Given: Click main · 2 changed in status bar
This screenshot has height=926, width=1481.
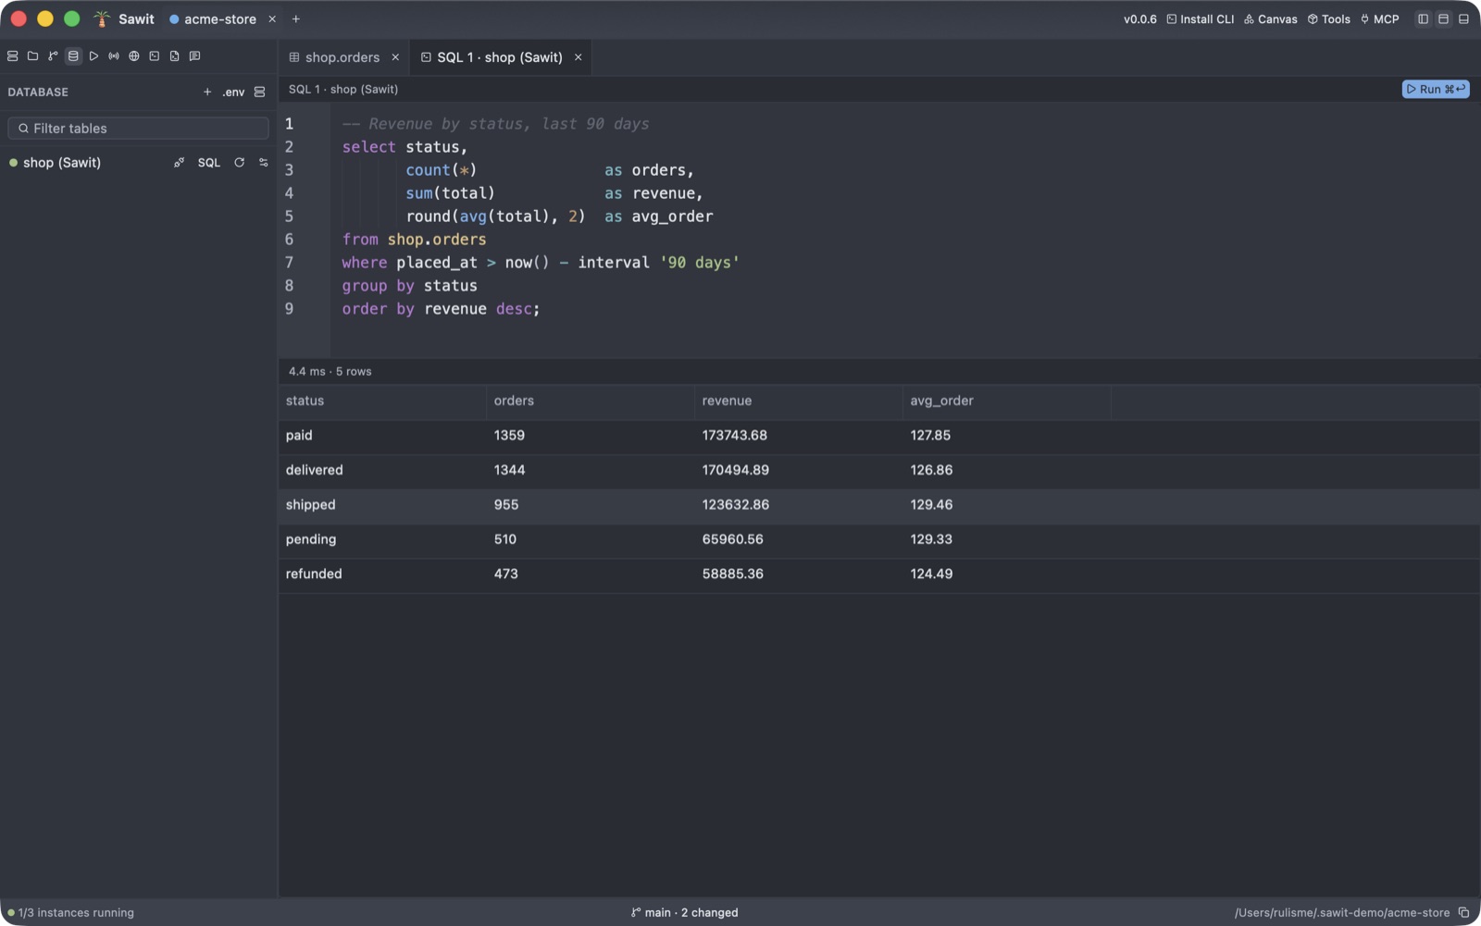Looking at the screenshot, I should 685,913.
